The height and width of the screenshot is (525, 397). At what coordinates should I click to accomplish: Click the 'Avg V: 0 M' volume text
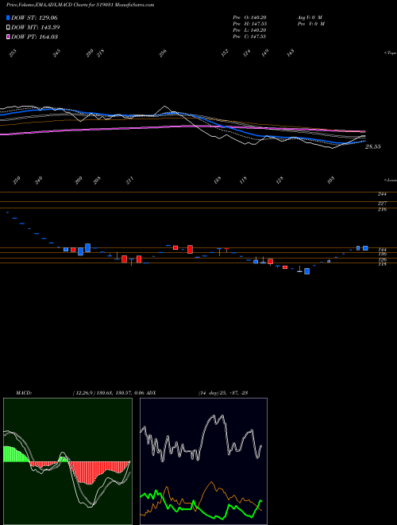tap(309, 17)
